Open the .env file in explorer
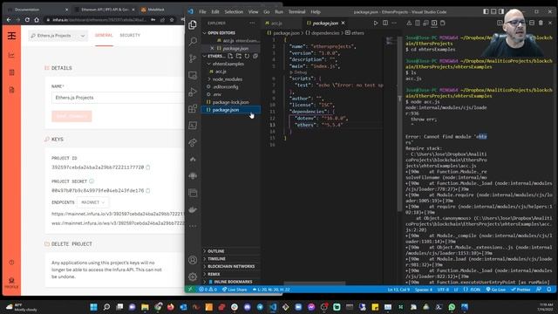Image resolution: width=558 pixels, height=314 pixels. [217, 94]
